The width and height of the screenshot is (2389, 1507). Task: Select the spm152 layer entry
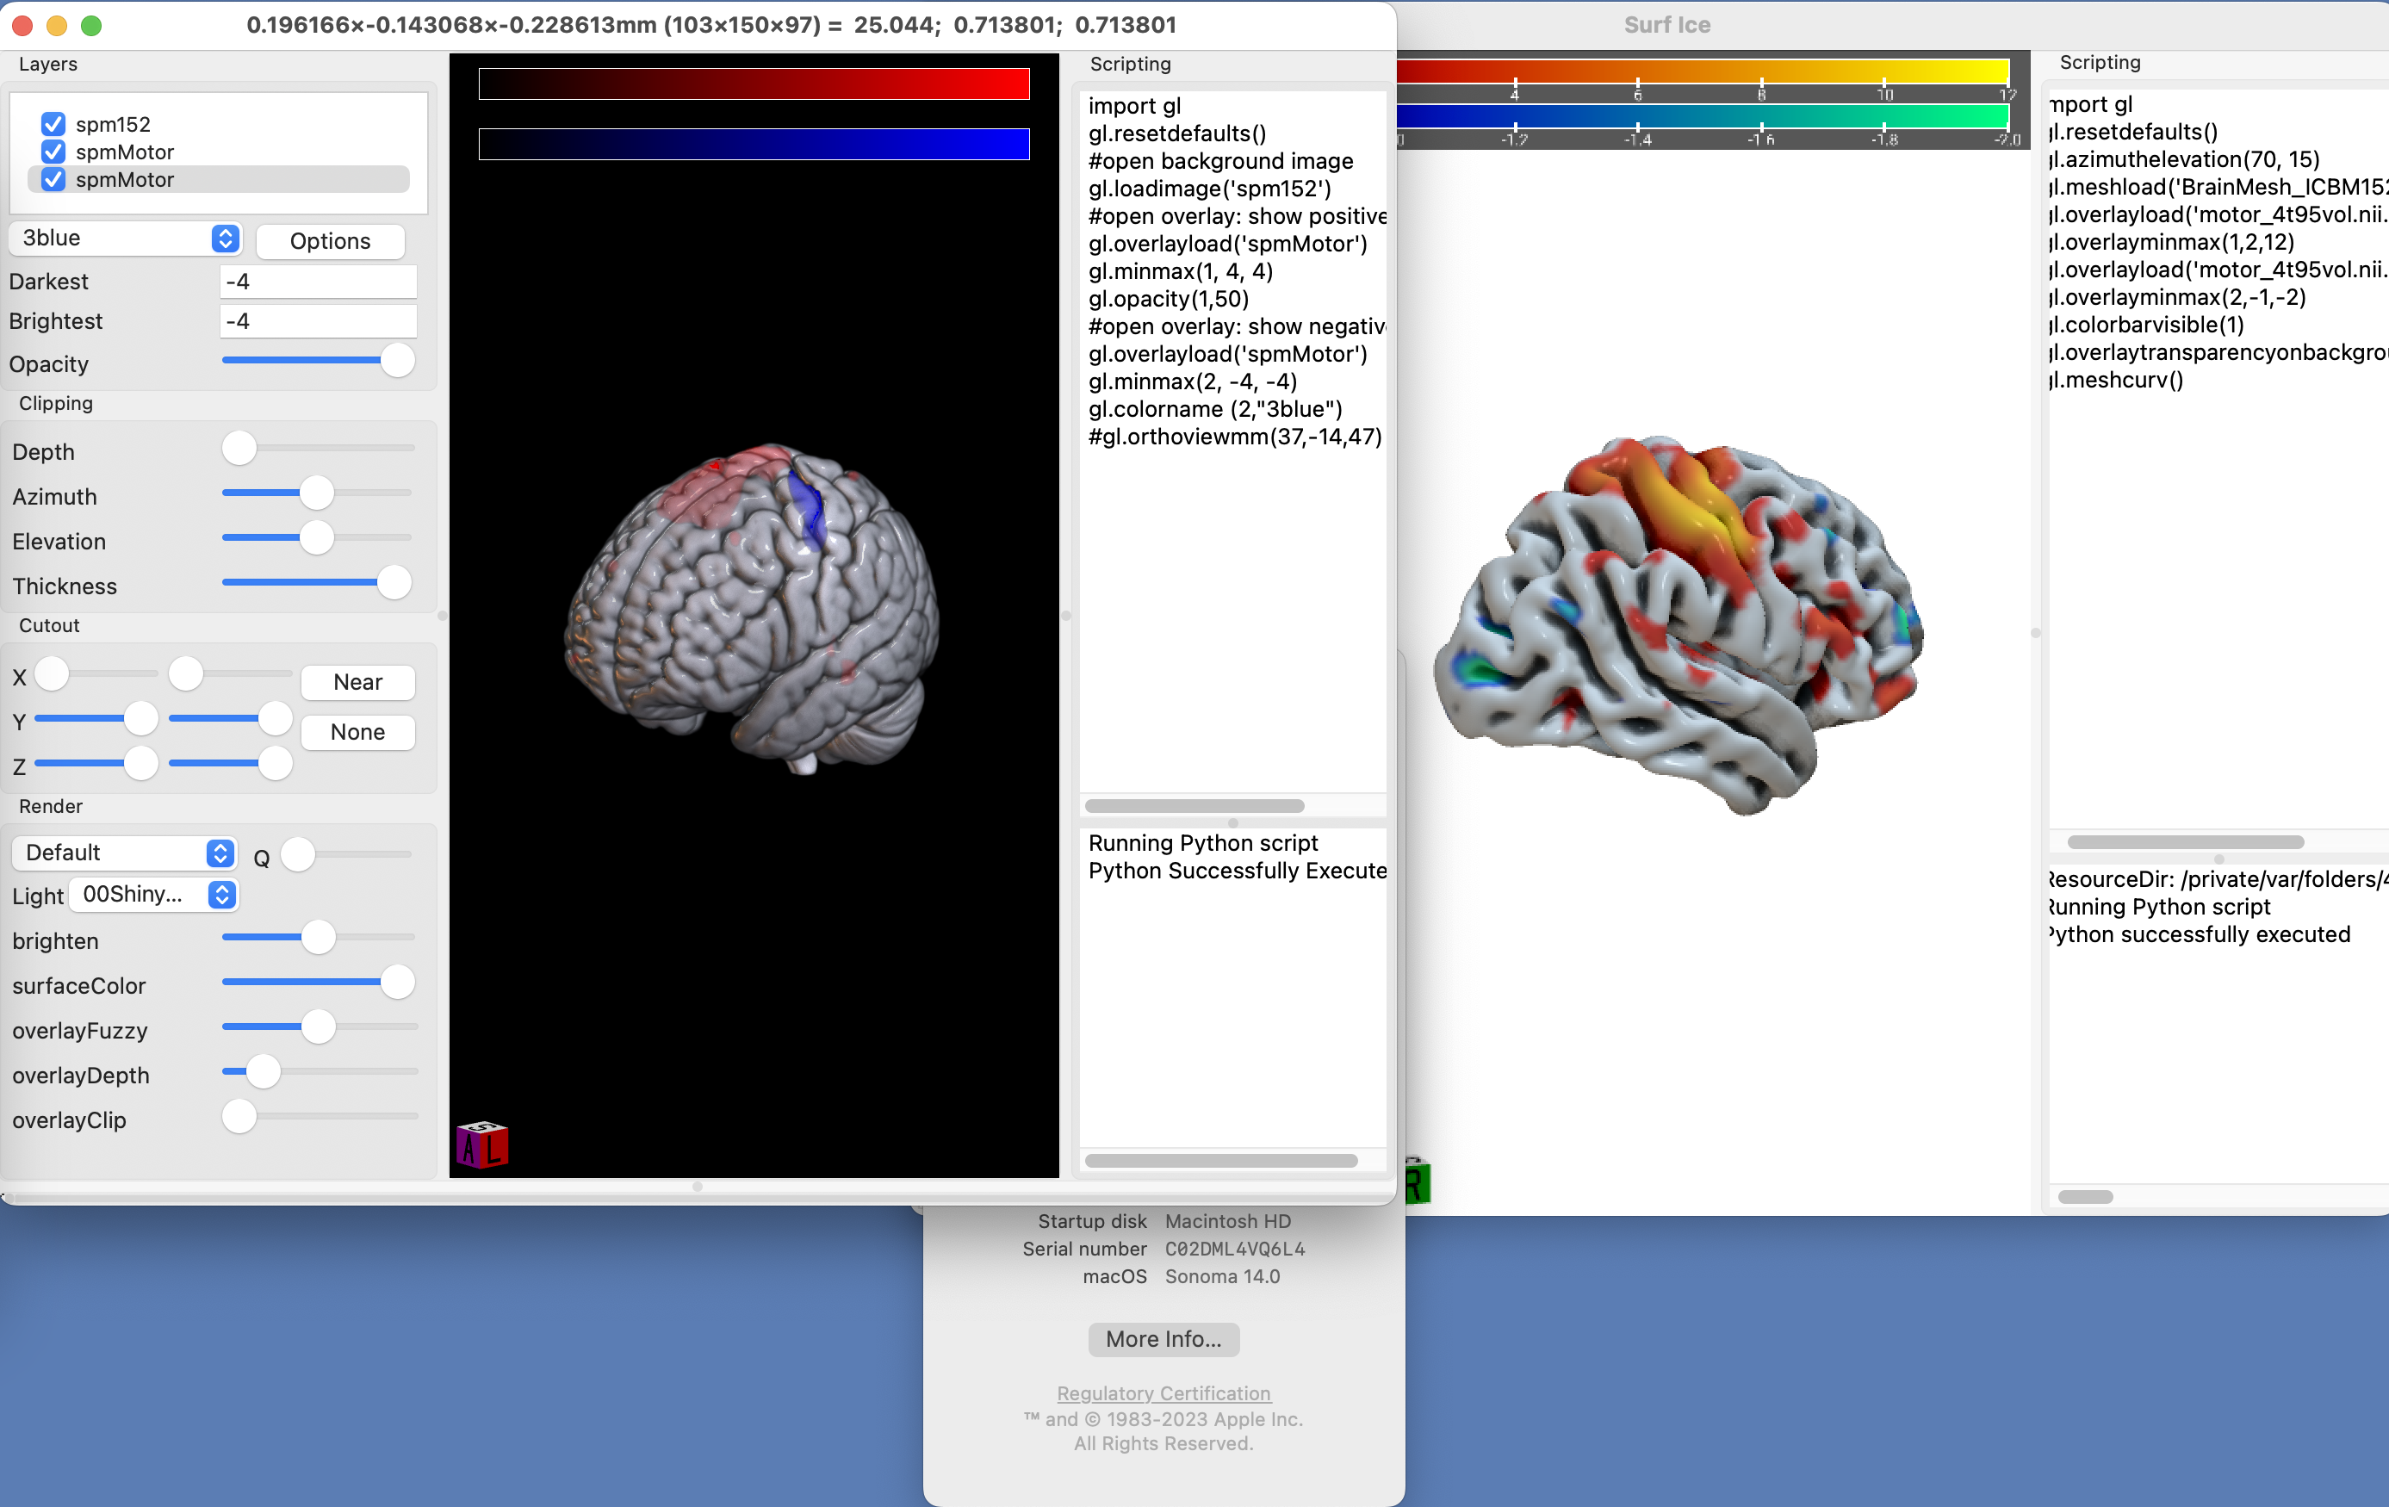point(113,125)
